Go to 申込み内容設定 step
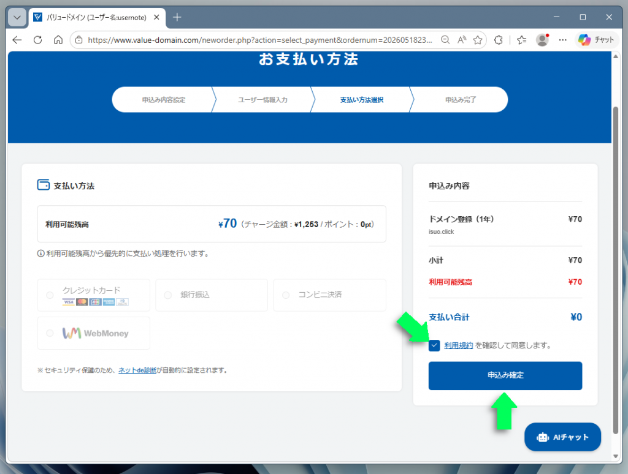628x474 pixels. point(163,100)
